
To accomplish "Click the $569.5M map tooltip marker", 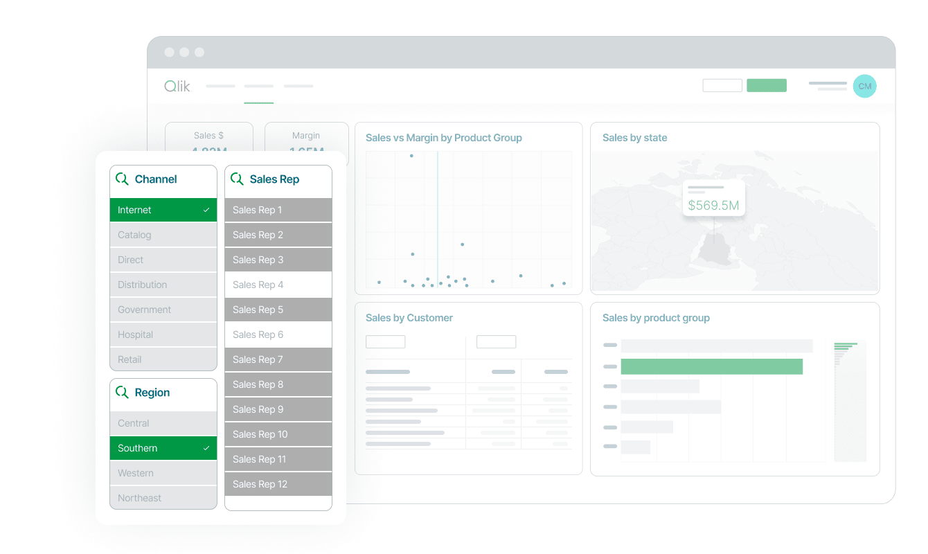I will pos(713,197).
